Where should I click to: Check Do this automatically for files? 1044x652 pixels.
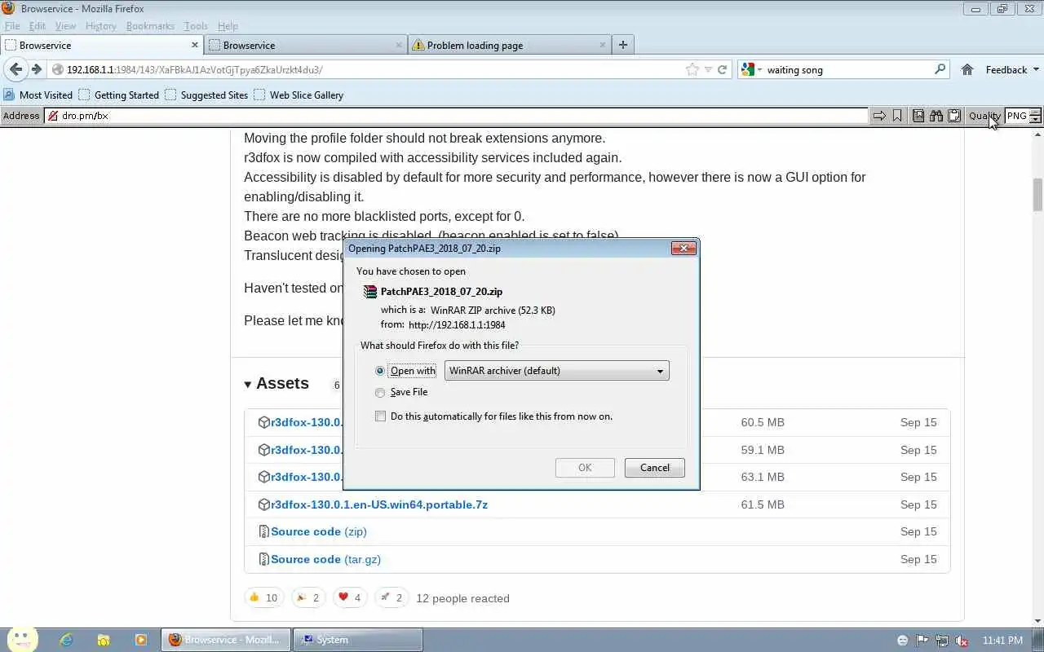(x=380, y=416)
